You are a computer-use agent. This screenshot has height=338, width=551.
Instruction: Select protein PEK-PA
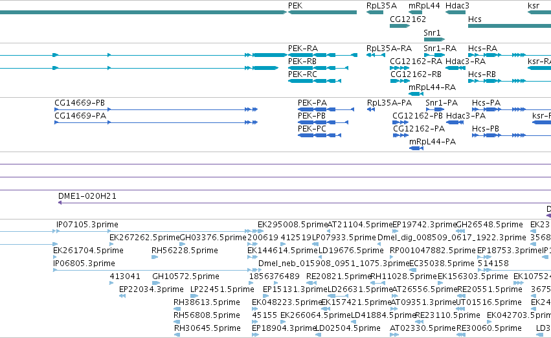(312, 102)
